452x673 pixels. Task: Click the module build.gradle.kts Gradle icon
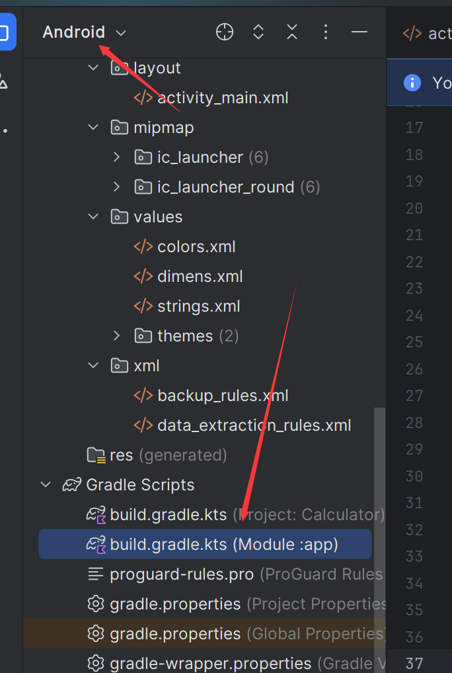(96, 545)
